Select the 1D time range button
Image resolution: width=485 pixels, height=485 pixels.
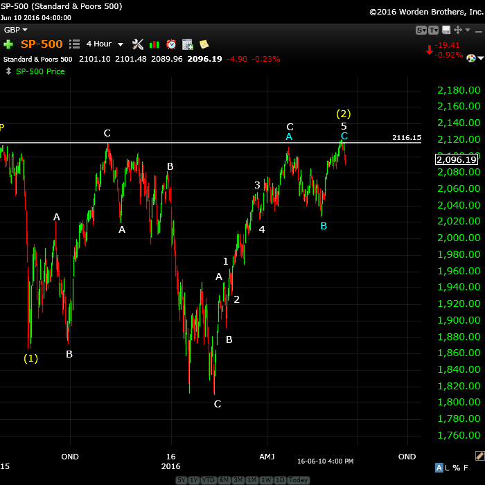pyautogui.click(x=280, y=480)
